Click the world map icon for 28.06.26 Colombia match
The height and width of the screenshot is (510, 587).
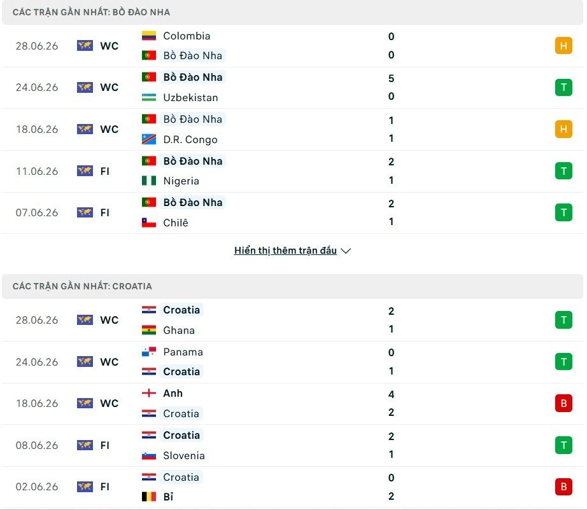pyautogui.click(x=85, y=46)
